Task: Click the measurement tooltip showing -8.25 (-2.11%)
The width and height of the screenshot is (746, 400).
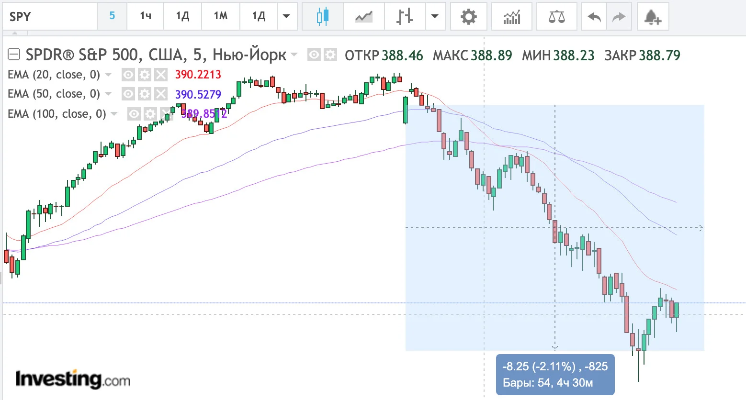Action: (x=555, y=375)
